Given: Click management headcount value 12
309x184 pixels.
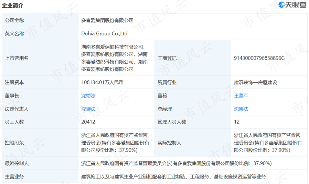Looking at the screenshot, I should tap(237, 122).
